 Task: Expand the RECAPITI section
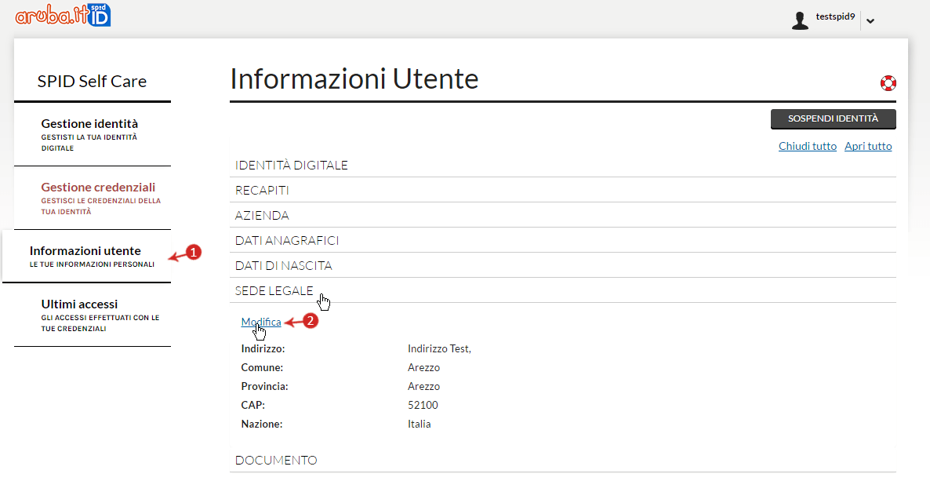(261, 190)
